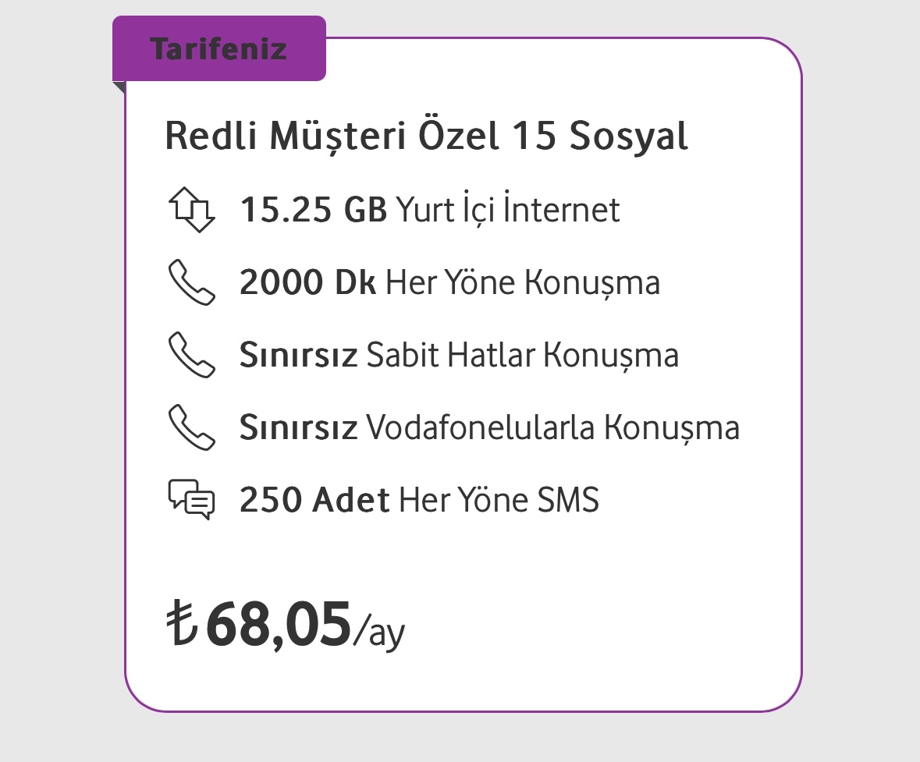Click the 68,05 monthly price
The image size is (920, 762).
pos(279,624)
